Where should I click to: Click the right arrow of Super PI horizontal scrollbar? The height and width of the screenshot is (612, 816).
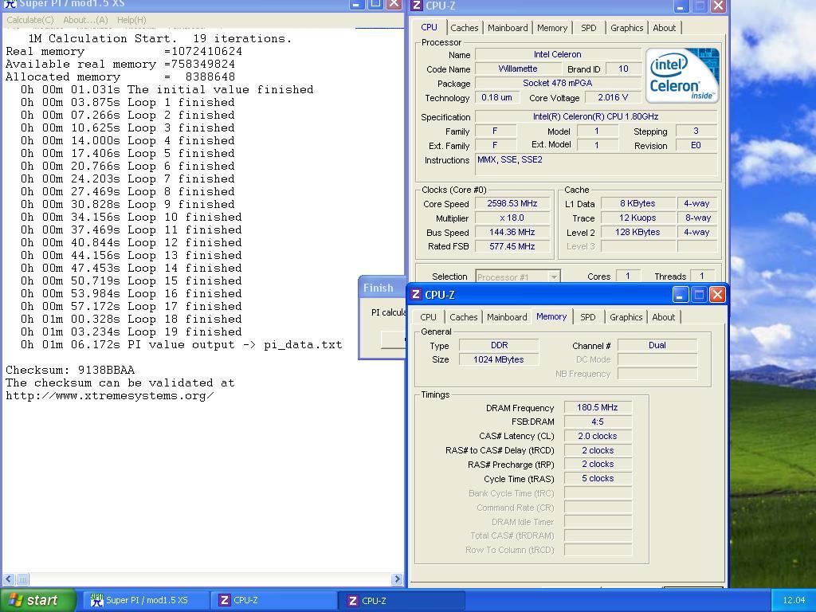click(397, 579)
